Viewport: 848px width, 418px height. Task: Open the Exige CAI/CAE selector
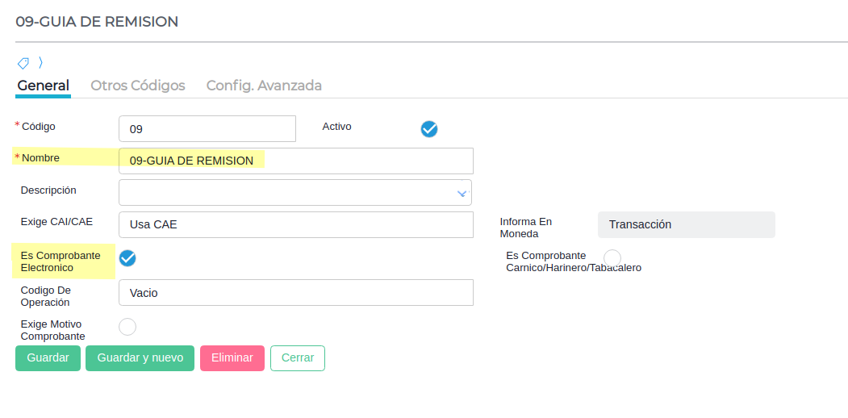[x=295, y=225]
